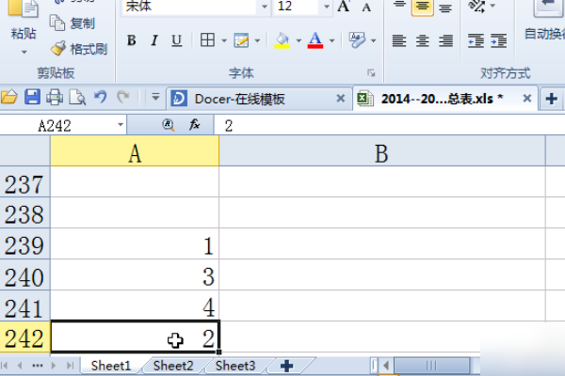Go to last sheet navigation arrow

click(x=70, y=366)
